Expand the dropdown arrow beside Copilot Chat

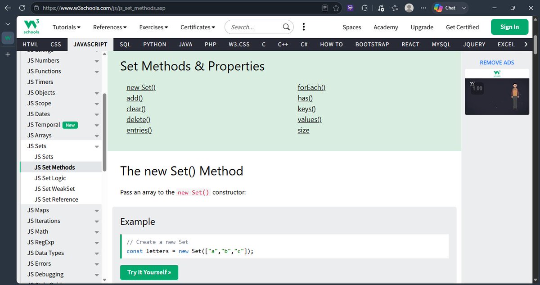click(464, 8)
